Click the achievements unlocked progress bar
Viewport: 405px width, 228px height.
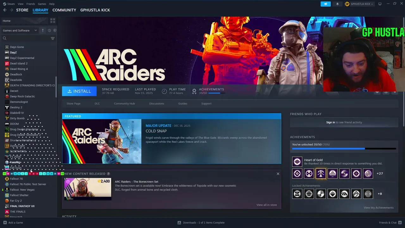344,149
